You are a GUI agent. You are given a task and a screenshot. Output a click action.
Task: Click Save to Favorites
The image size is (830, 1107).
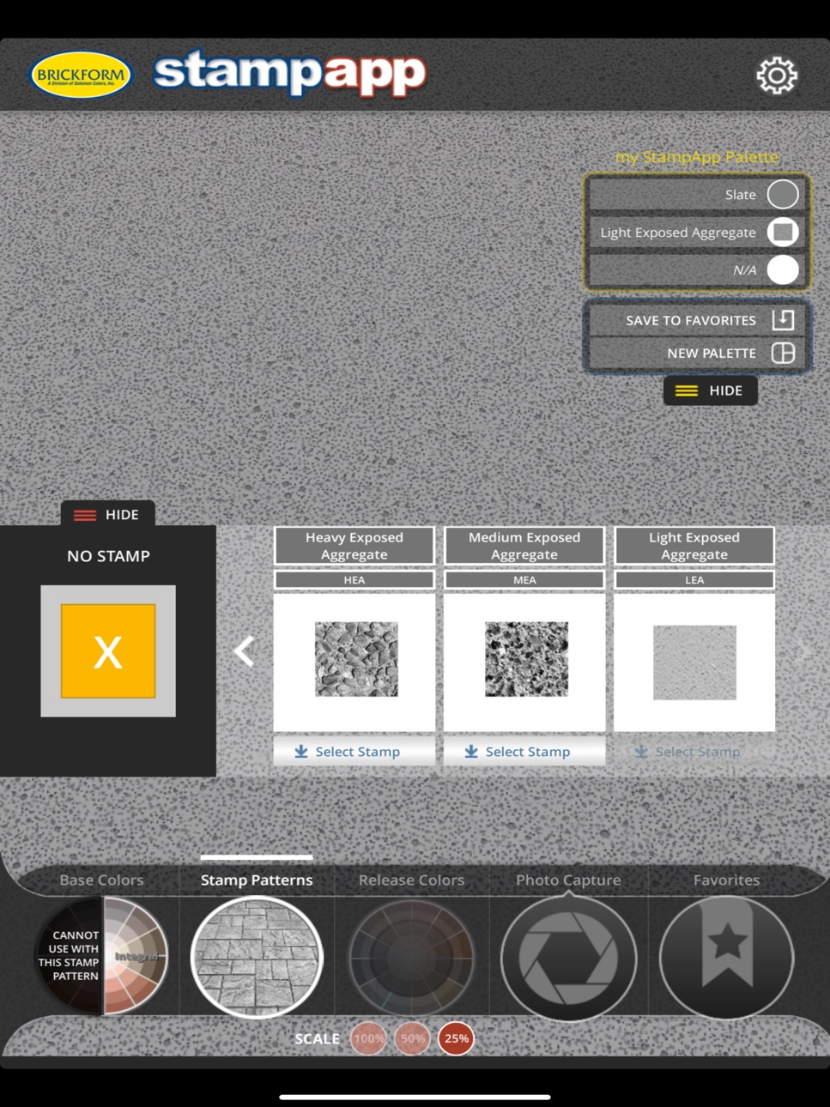tap(697, 320)
